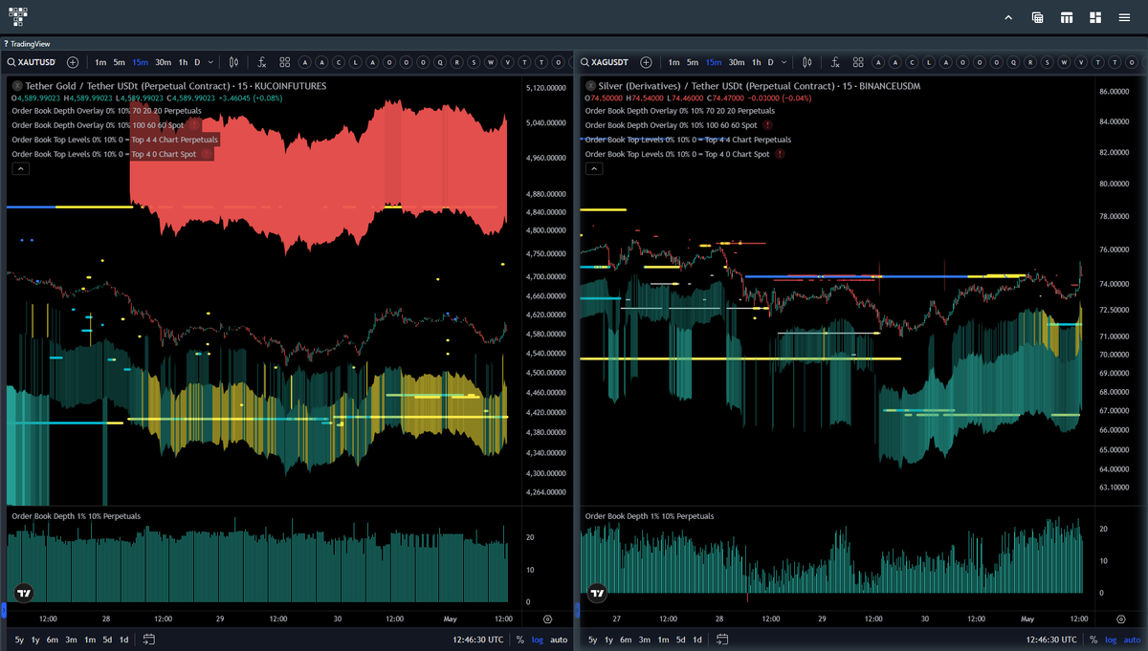Image resolution: width=1148 pixels, height=651 pixels.
Task: Open date range picker on XAUTUSD chart
Action: pos(149,640)
